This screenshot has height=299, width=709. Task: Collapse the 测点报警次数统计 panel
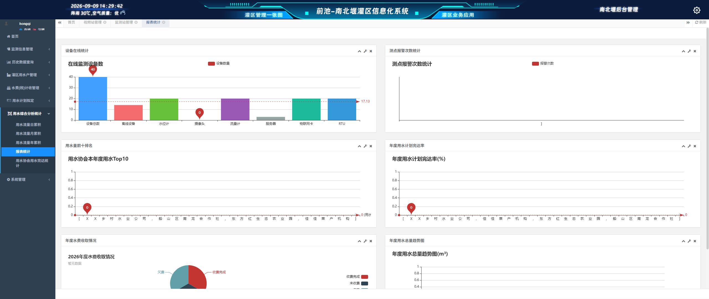click(x=684, y=51)
